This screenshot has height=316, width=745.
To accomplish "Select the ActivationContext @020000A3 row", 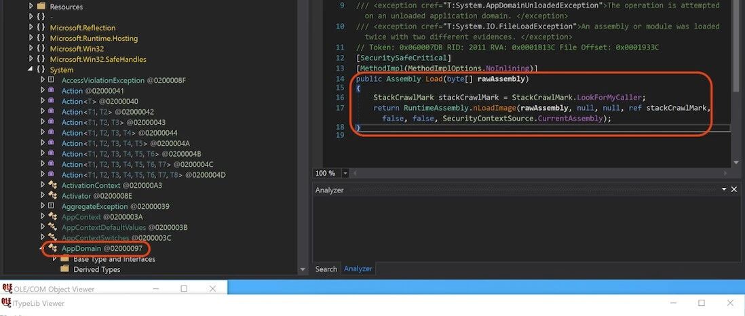I will tap(112, 185).
